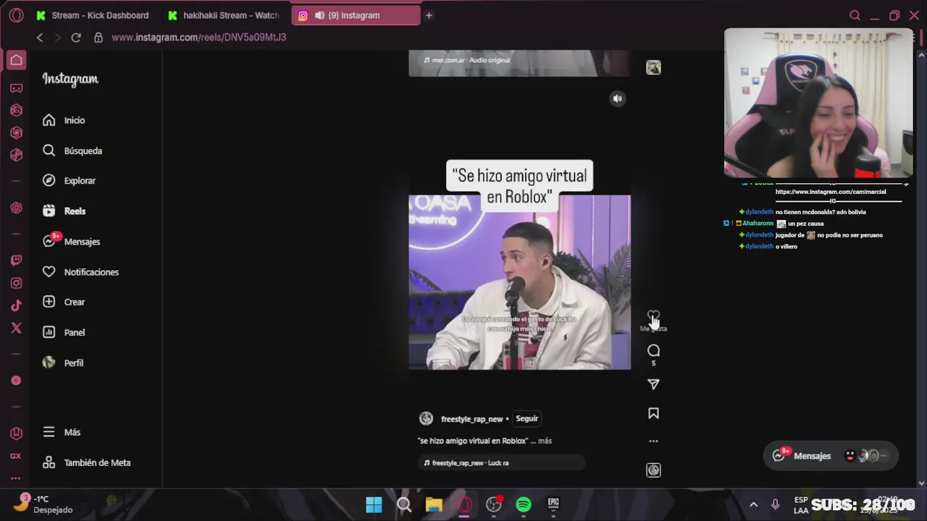Viewport: 927px width, 521px height.
Task: Open browser tab search magnifier
Action: coord(855,15)
